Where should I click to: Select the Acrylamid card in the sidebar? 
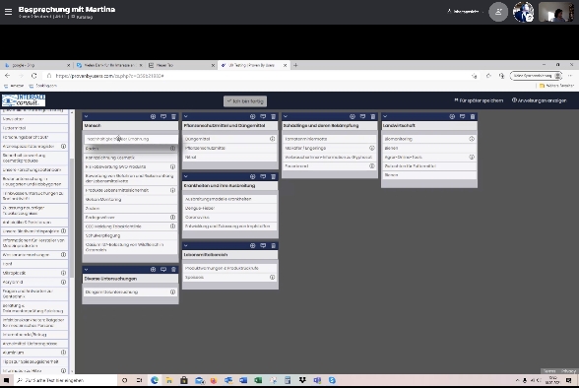34,282
